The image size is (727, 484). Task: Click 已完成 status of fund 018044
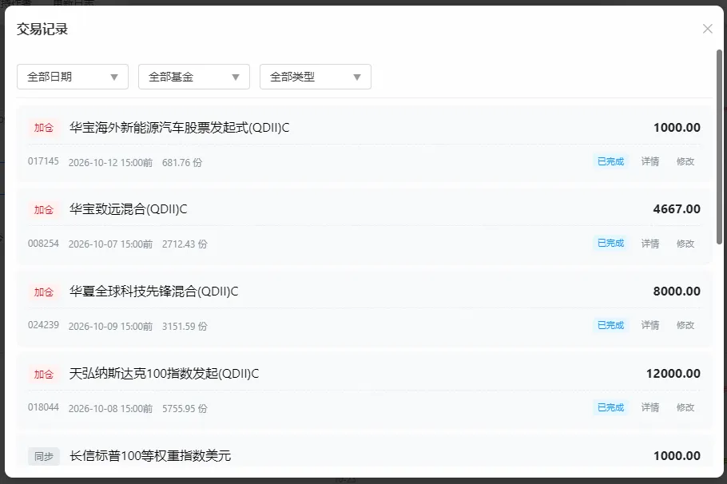coord(610,407)
